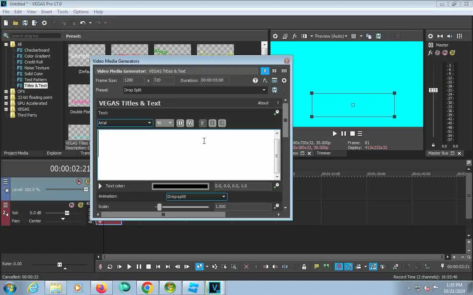Toggle automatic crossfades icon
The width and height of the screenshot is (473, 295).
[x=348, y=267]
